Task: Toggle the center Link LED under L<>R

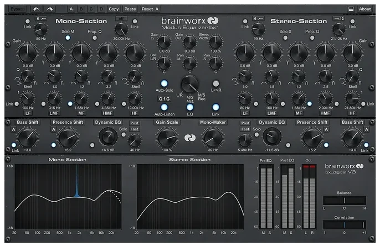Action: coord(215,107)
